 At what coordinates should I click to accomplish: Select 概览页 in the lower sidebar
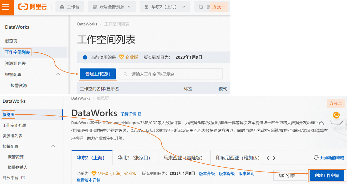(8, 115)
